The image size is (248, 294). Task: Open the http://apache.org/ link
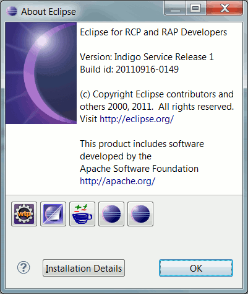pyautogui.click(x=118, y=181)
